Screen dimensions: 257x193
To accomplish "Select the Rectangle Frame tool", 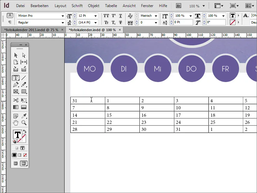I will [16, 91].
